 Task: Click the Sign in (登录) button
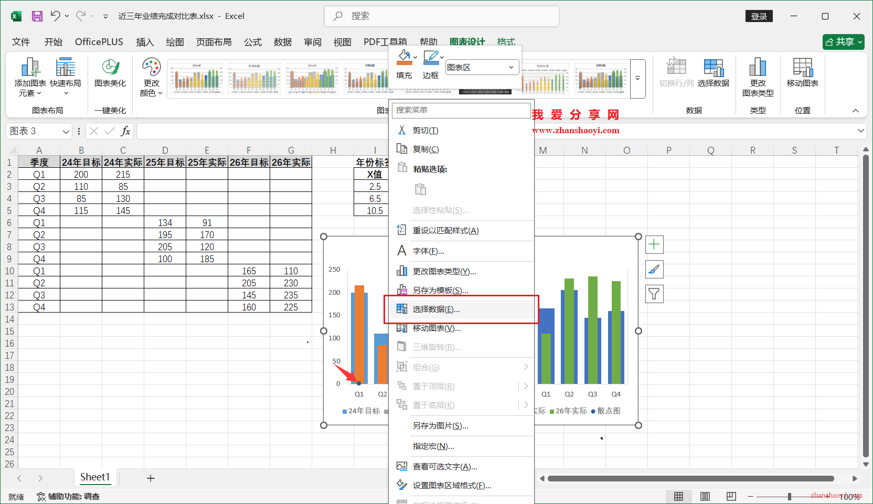pyautogui.click(x=759, y=16)
